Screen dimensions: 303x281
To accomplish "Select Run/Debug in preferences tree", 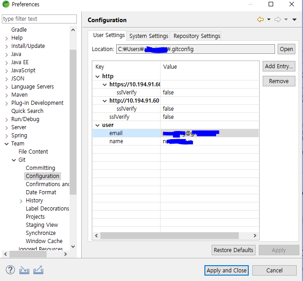I will (x=25, y=119).
